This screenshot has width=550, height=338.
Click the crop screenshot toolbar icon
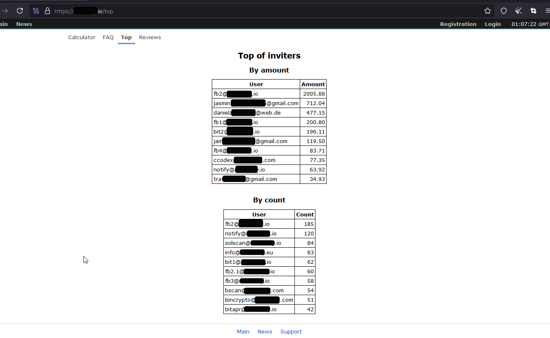point(533,11)
